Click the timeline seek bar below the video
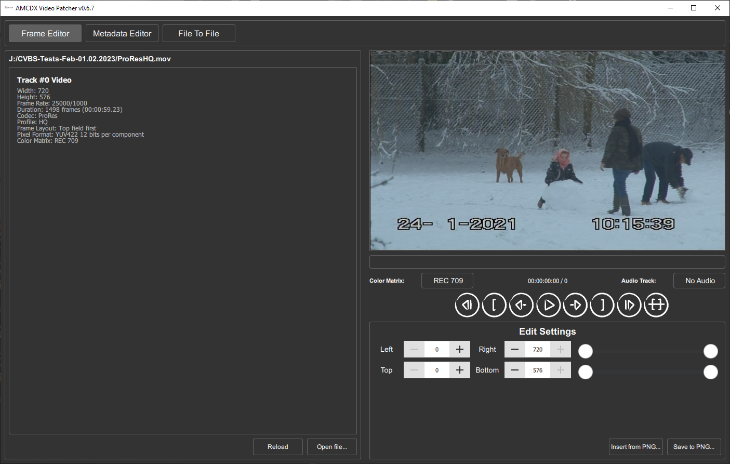Screen dimensions: 730x464 pyautogui.click(x=547, y=262)
